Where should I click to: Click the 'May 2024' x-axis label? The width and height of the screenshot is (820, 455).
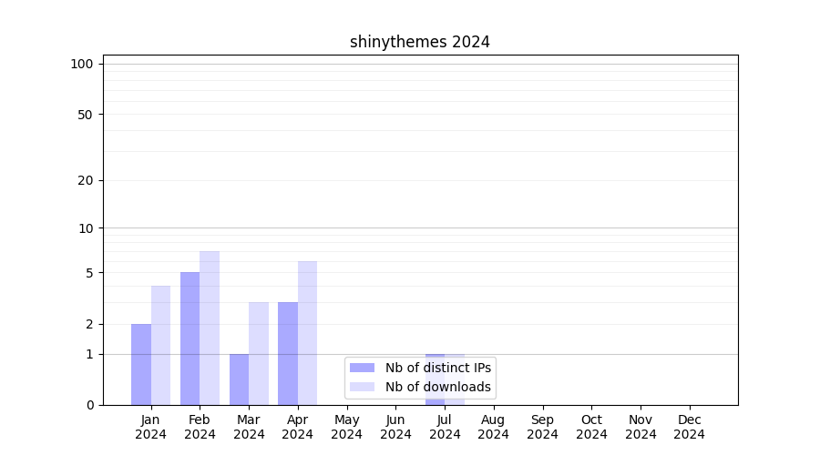(346, 427)
